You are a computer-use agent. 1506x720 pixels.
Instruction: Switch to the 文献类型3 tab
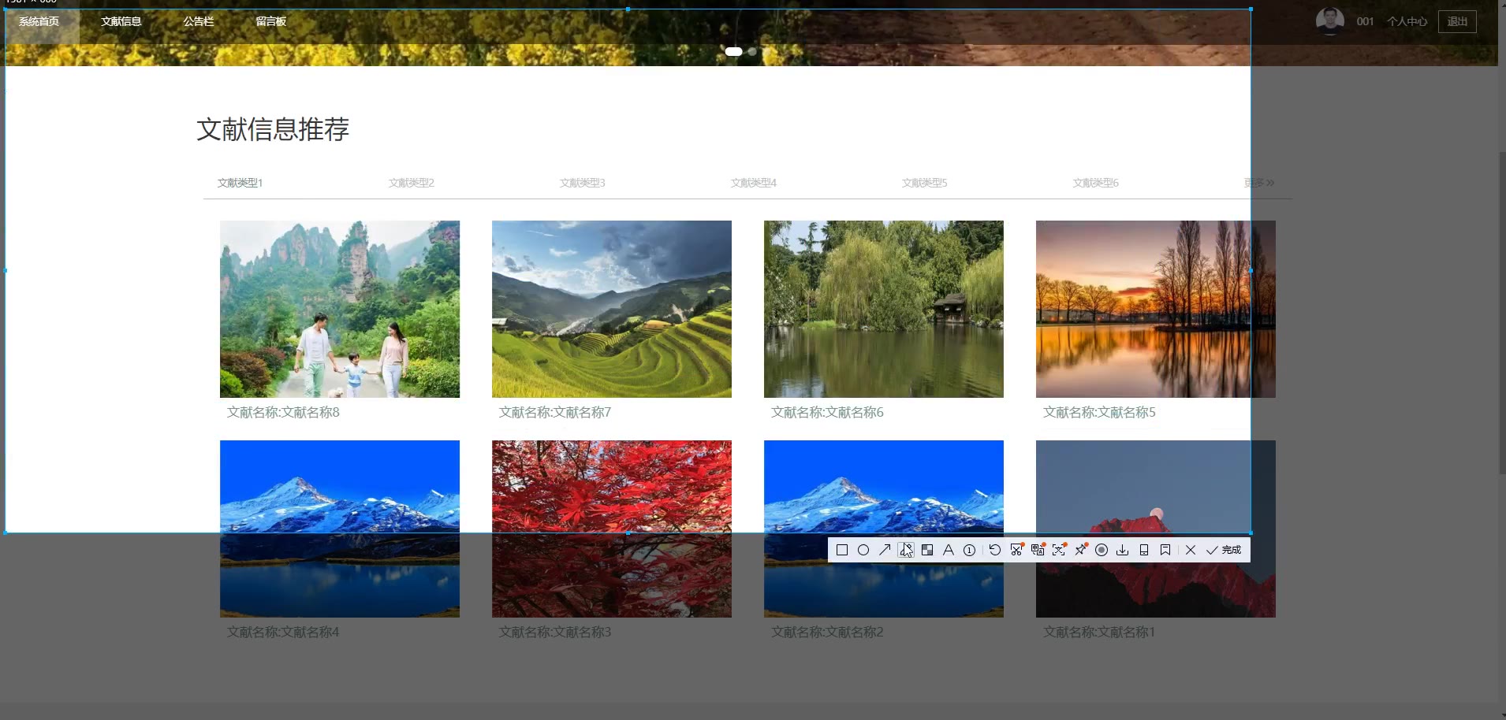[583, 183]
